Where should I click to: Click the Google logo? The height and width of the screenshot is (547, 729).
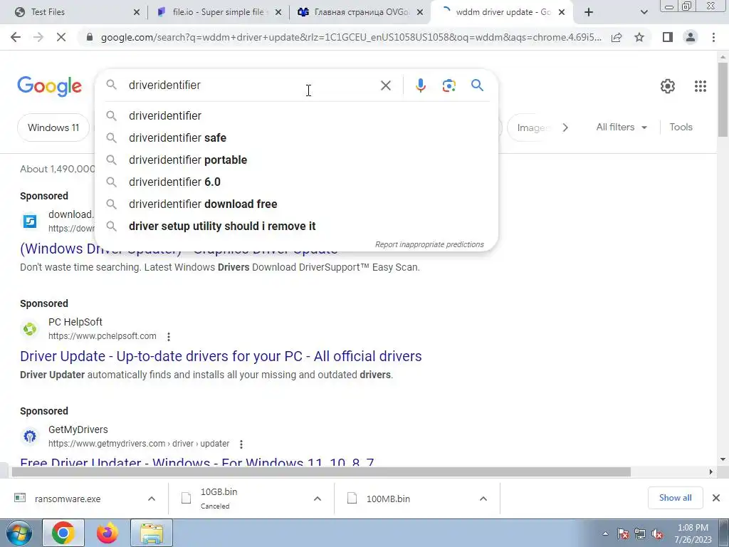point(50,86)
